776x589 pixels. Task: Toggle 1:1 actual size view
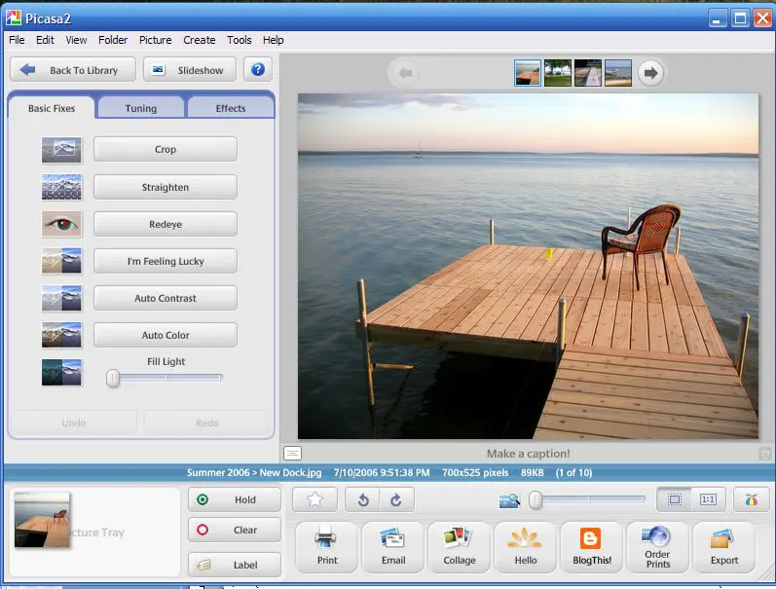(x=708, y=499)
